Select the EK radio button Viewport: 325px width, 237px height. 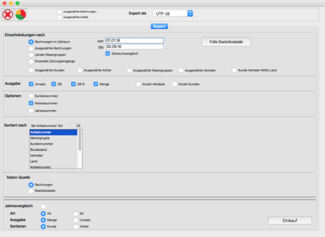[76, 213]
